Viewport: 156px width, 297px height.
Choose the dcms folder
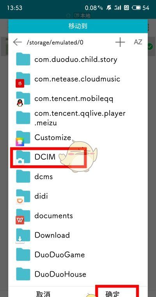click(x=78, y=177)
